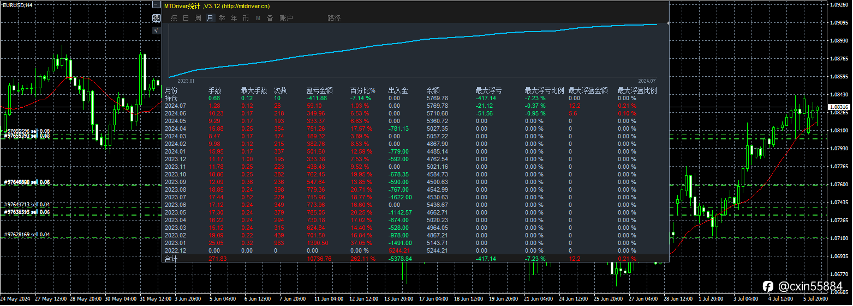This screenshot has width=853, height=306.
Task: Open the 备 tab
Action: point(270,18)
